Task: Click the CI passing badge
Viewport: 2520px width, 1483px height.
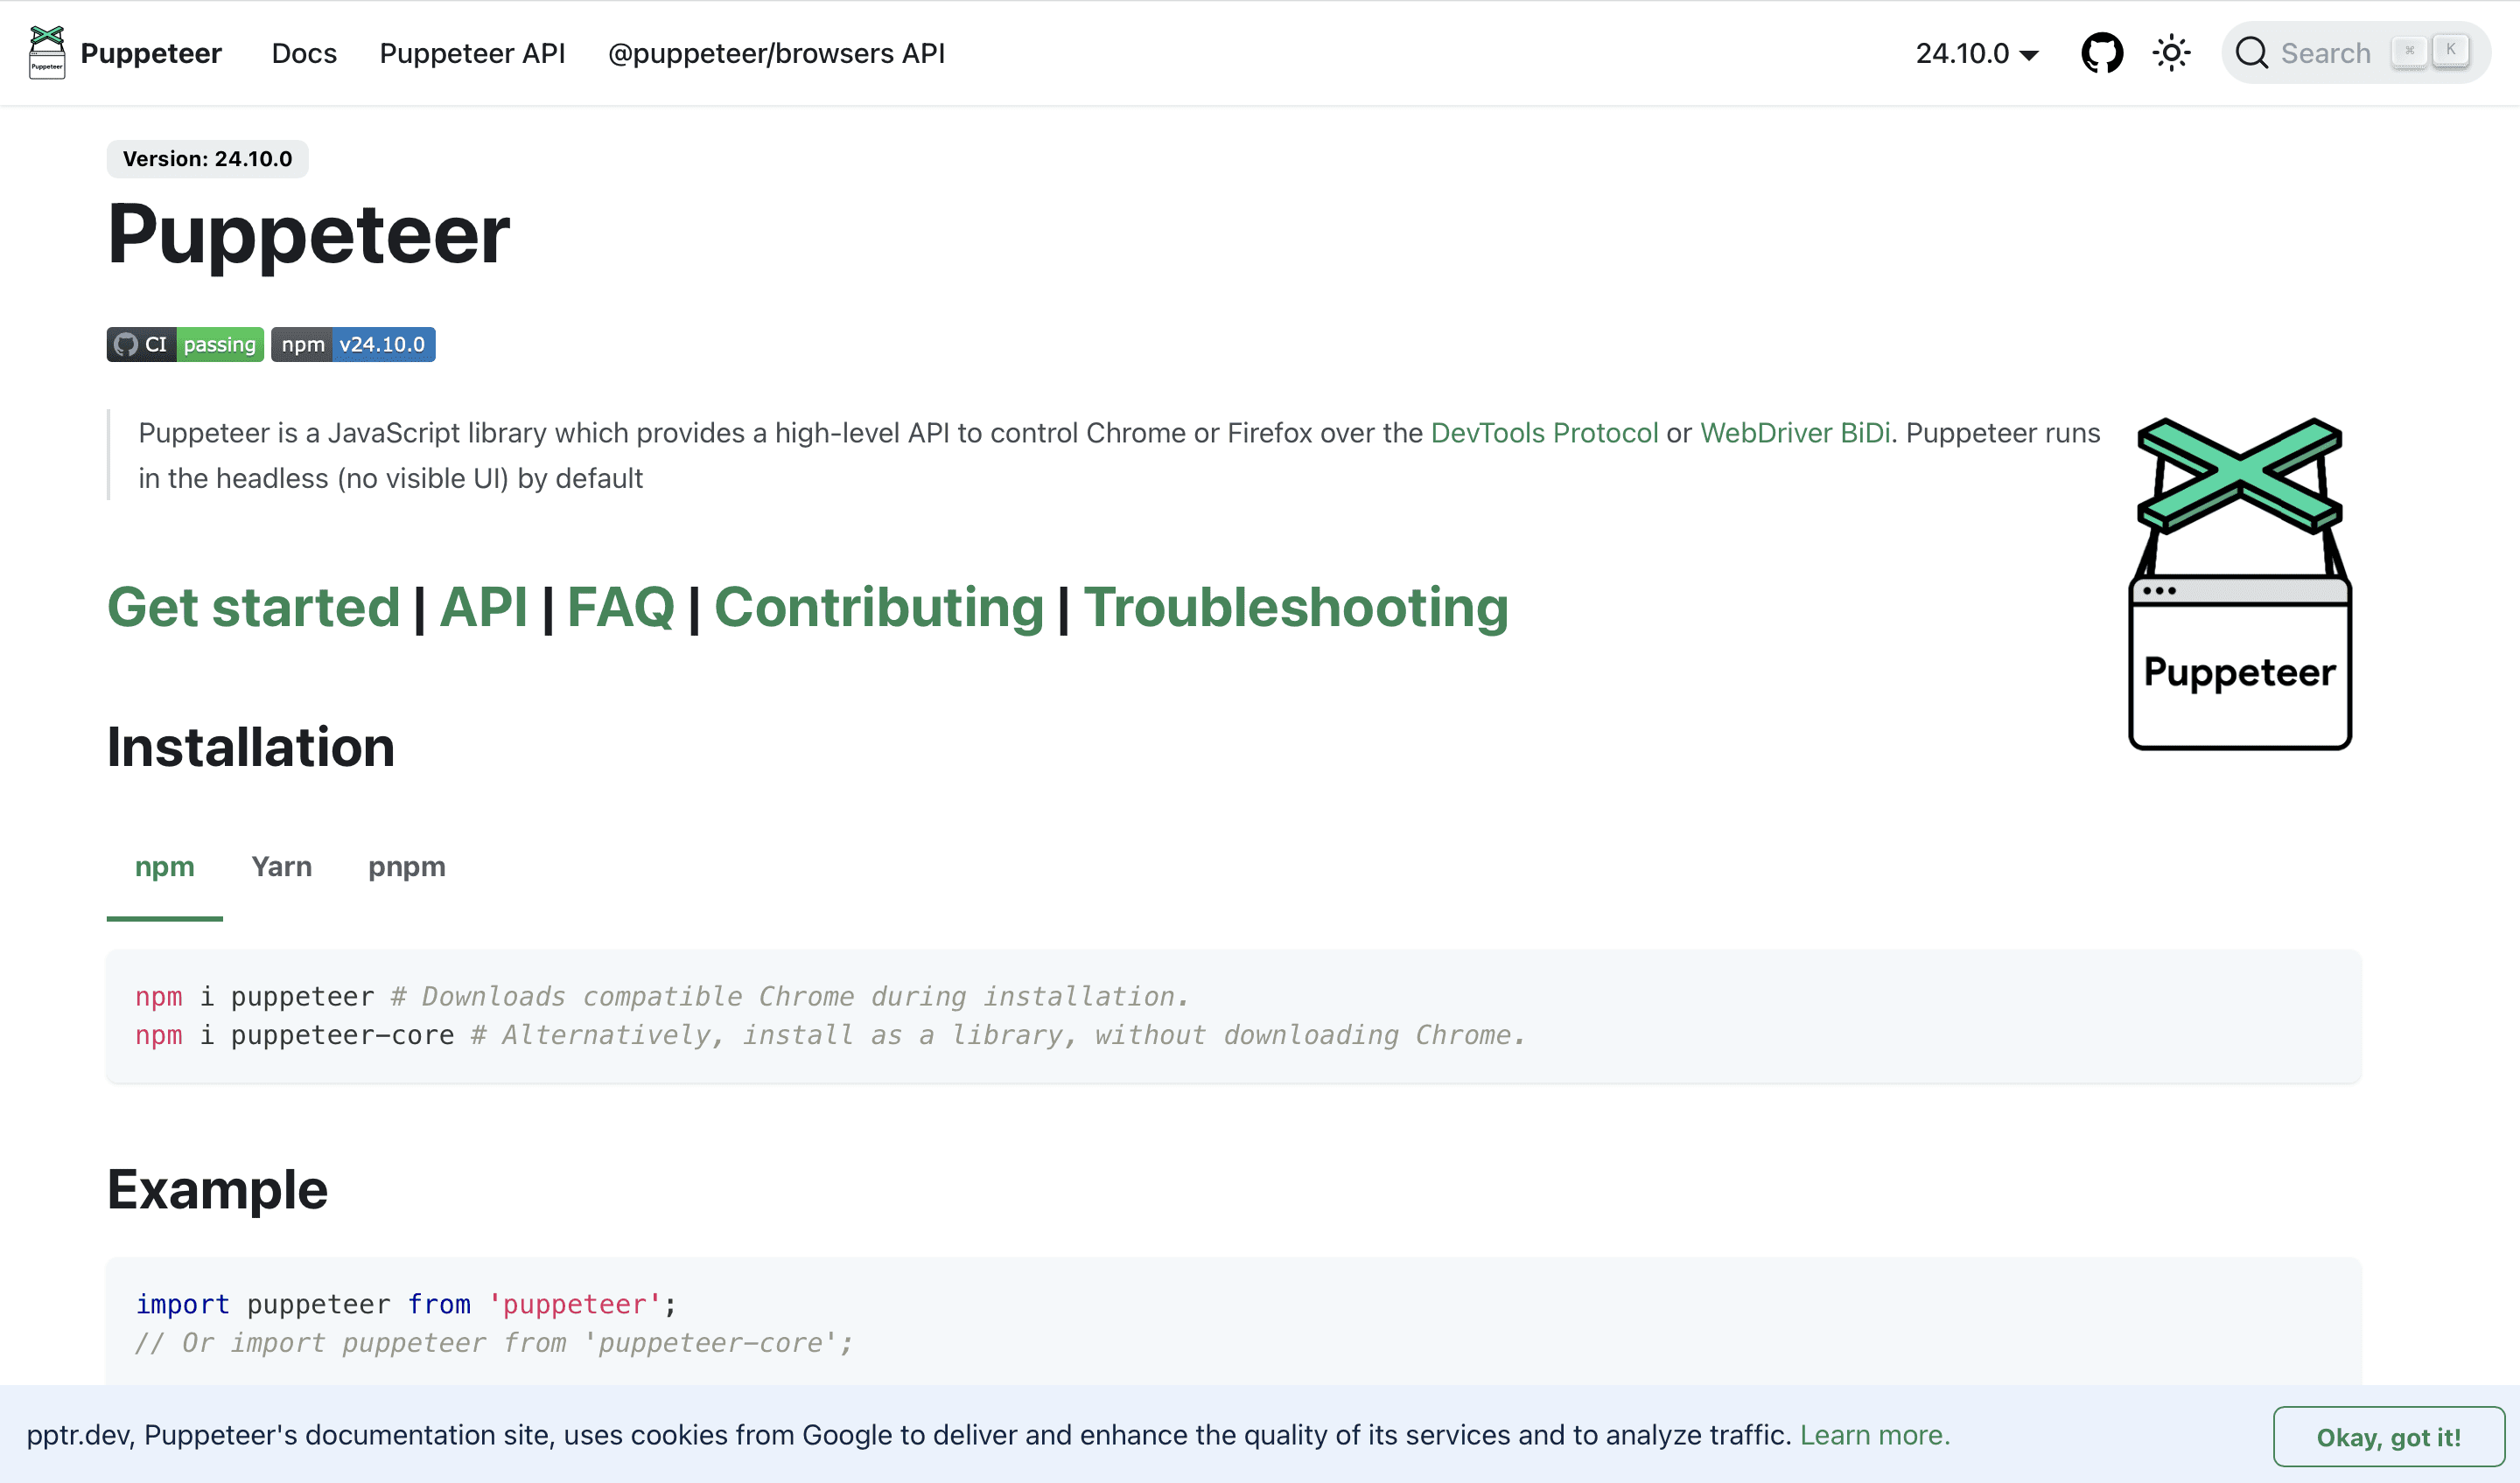Action: [185, 345]
